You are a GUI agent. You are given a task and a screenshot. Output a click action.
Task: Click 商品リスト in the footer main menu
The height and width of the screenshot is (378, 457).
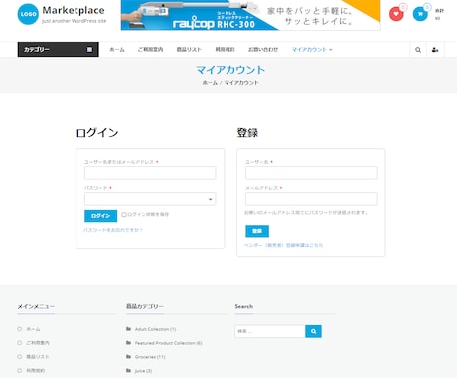38,357
